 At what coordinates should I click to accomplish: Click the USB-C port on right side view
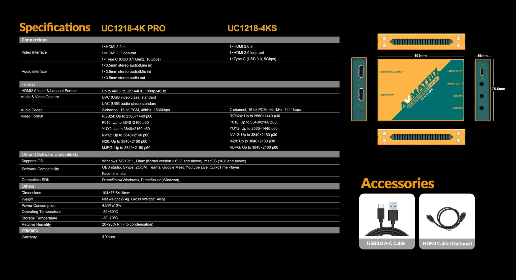click(x=482, y=72)
